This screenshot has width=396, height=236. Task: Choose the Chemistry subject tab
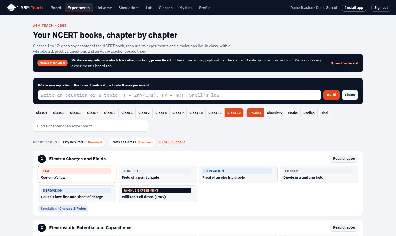pos(275,113)
